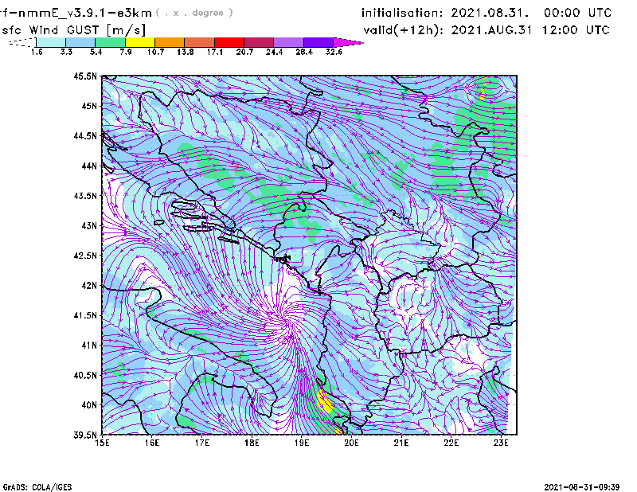Click the initialisation time "00:00 UTC"
This screenshot has height=492, width=637.
click(577, 13)
